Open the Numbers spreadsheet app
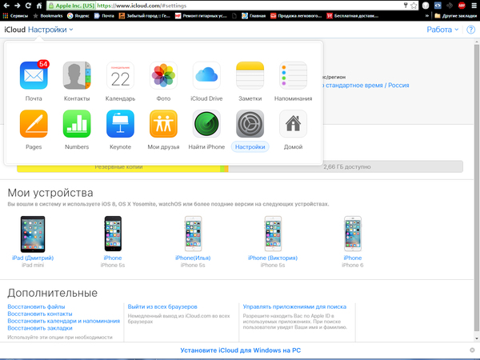This screenshot has height=360, width=480. tap(77, 124)
